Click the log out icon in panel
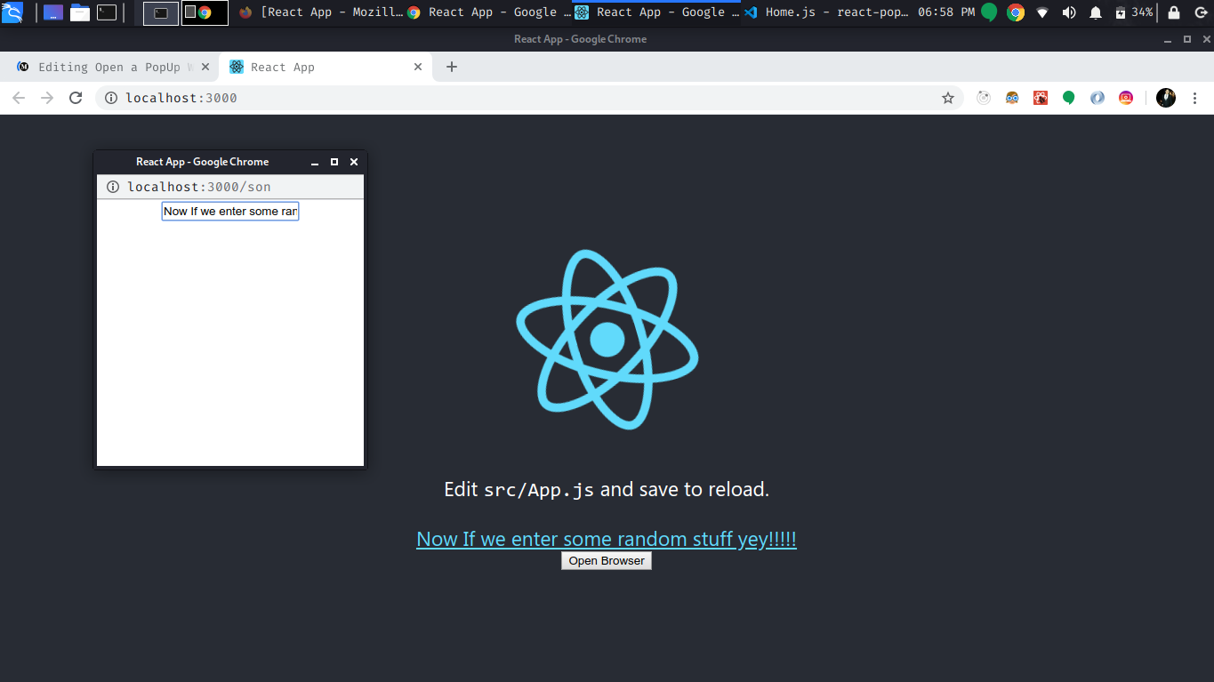Image resolution: width=1214 pixels, height=682 pixels. 1201,12
